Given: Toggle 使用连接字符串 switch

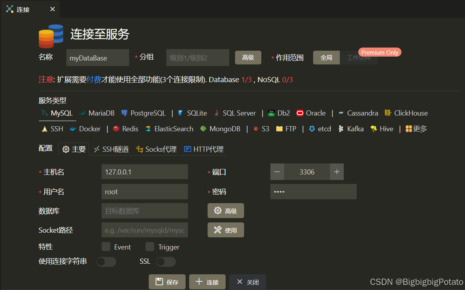Looking at the screenshot, I should [106, 261].
